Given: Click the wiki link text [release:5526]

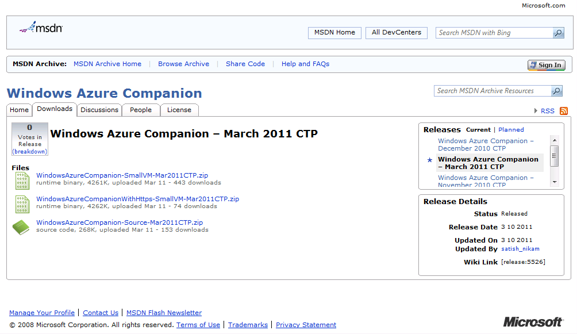Looking at the screenshot, I should [x=523, y=262].
